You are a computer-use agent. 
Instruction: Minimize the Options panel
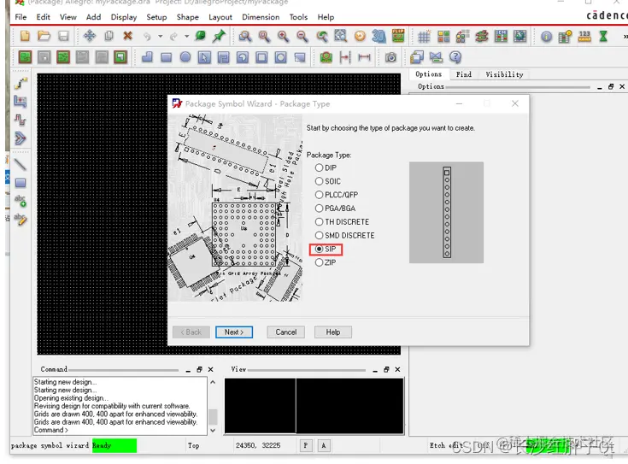coord(600,87)
